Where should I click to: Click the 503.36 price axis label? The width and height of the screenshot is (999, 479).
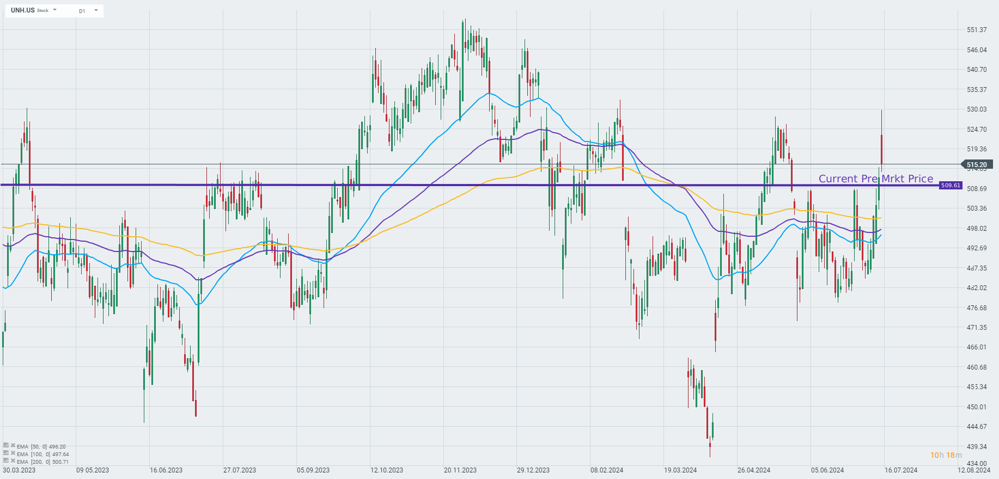(977, 208)
